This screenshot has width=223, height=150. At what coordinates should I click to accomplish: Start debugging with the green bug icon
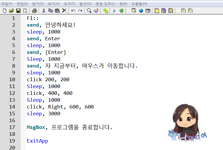tap(121, 11)
